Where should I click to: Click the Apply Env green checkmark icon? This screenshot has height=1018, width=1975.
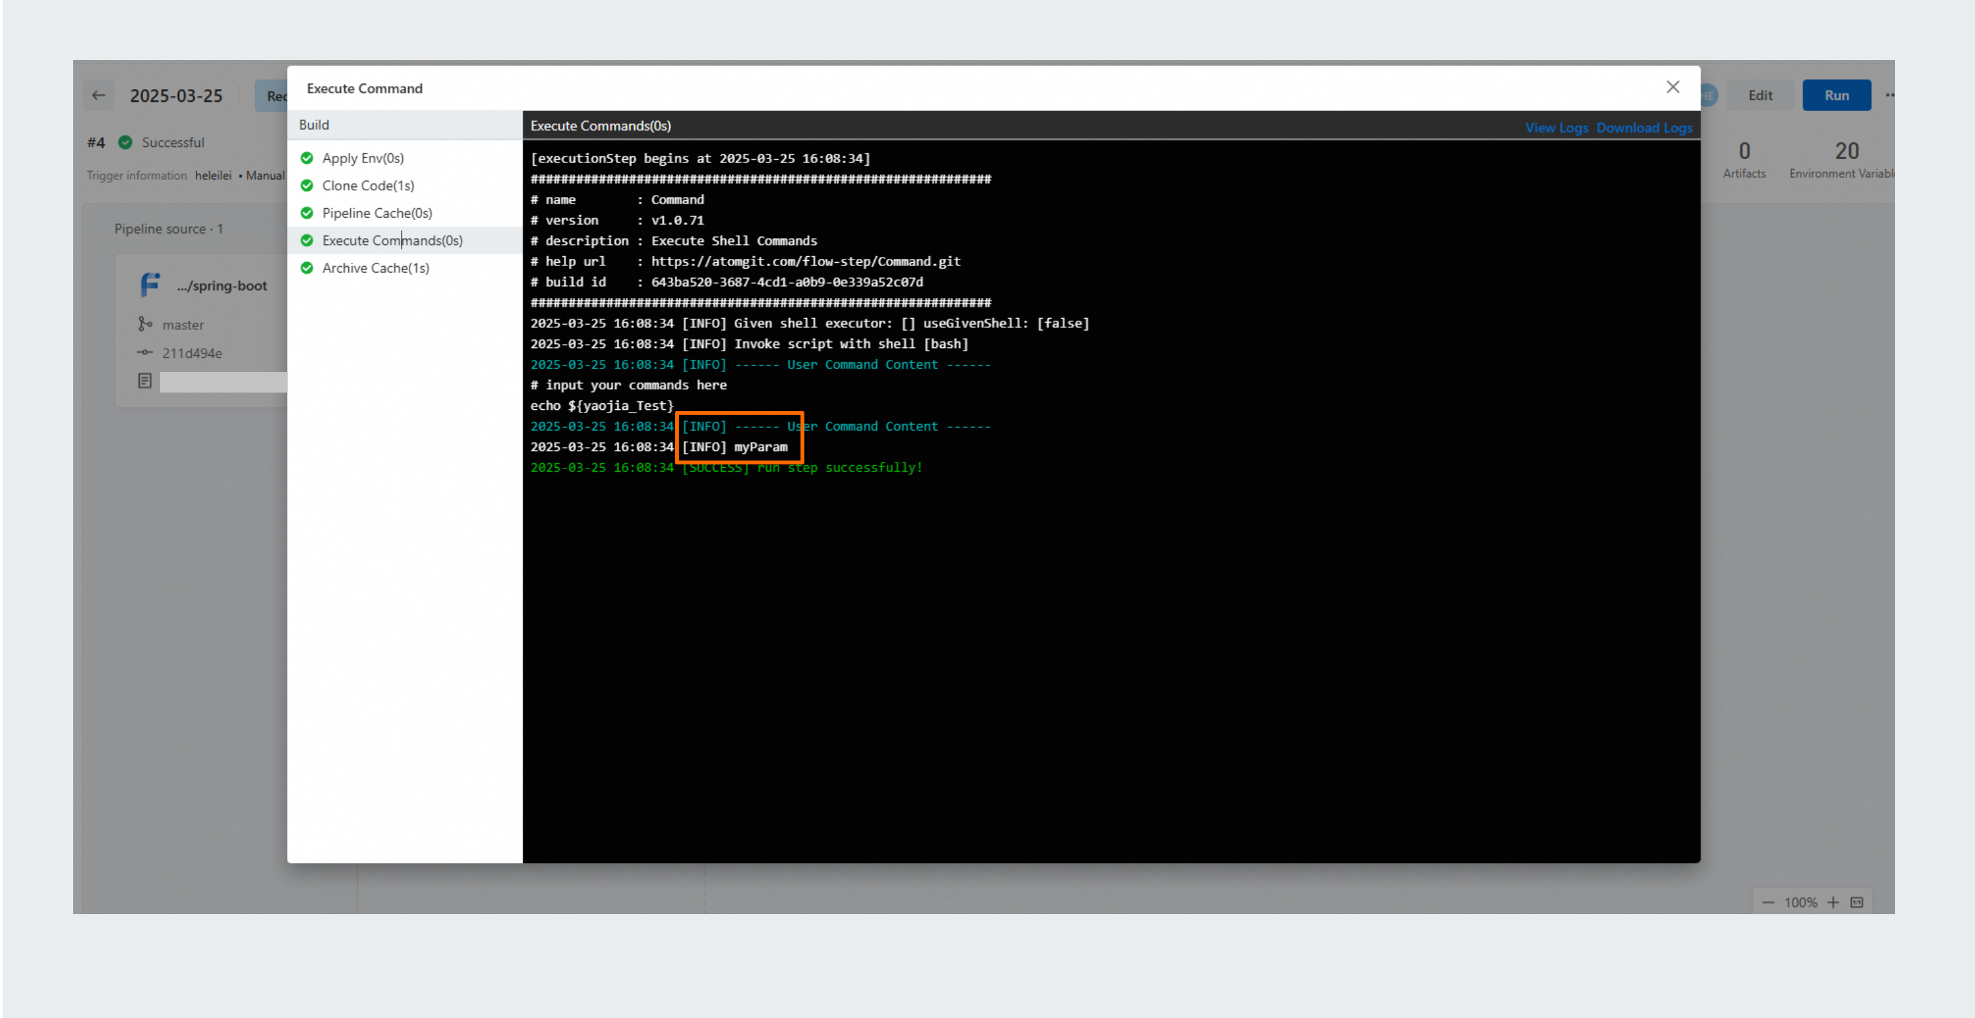coord(307,158)
